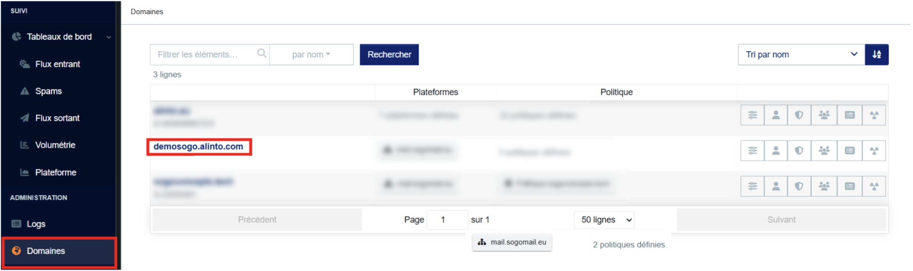
Task: Click the Suivant pagination button
Action: pyautogui.click(x=781, y=220)
